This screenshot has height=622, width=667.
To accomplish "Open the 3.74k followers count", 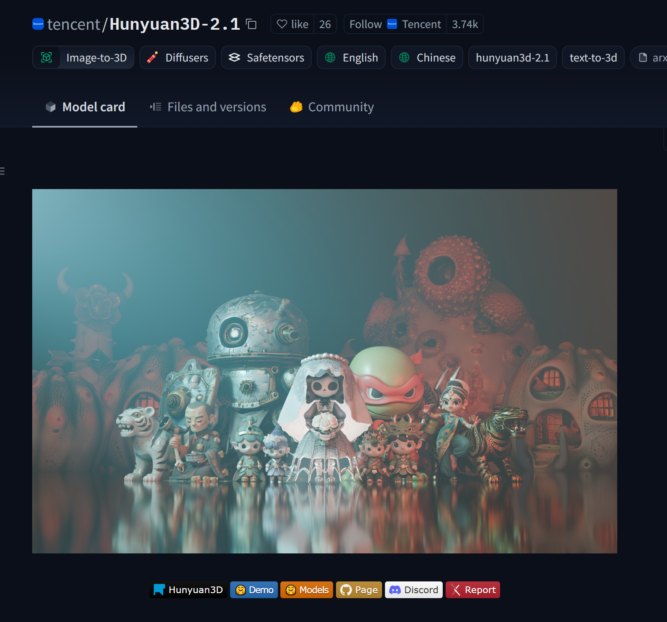I will pos(465,24).
